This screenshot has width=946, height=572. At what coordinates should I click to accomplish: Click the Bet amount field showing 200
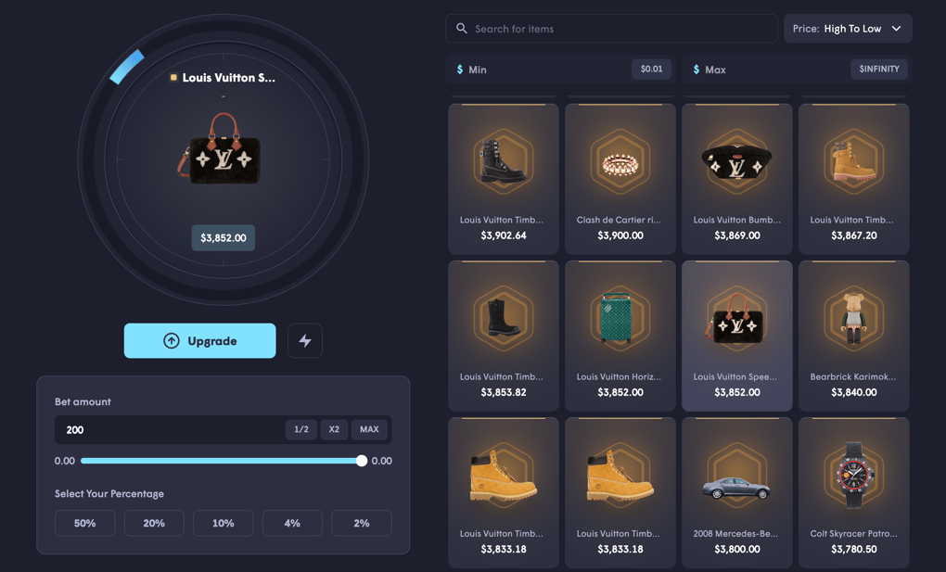(224, 429)
